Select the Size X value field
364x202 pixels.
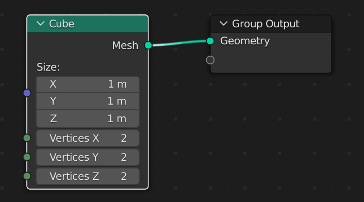tap(88, 84)
